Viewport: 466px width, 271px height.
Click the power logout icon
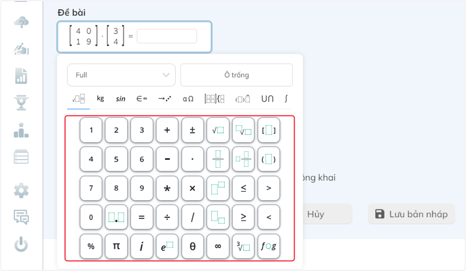21,245
